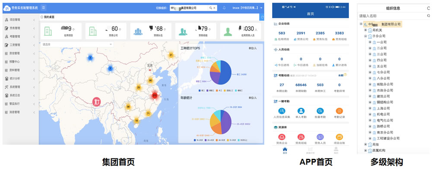Open the 请选择 dropdown above map
The height and width of the screenshot is (170, 432).
pyautogui.click(x=77, y=44)
